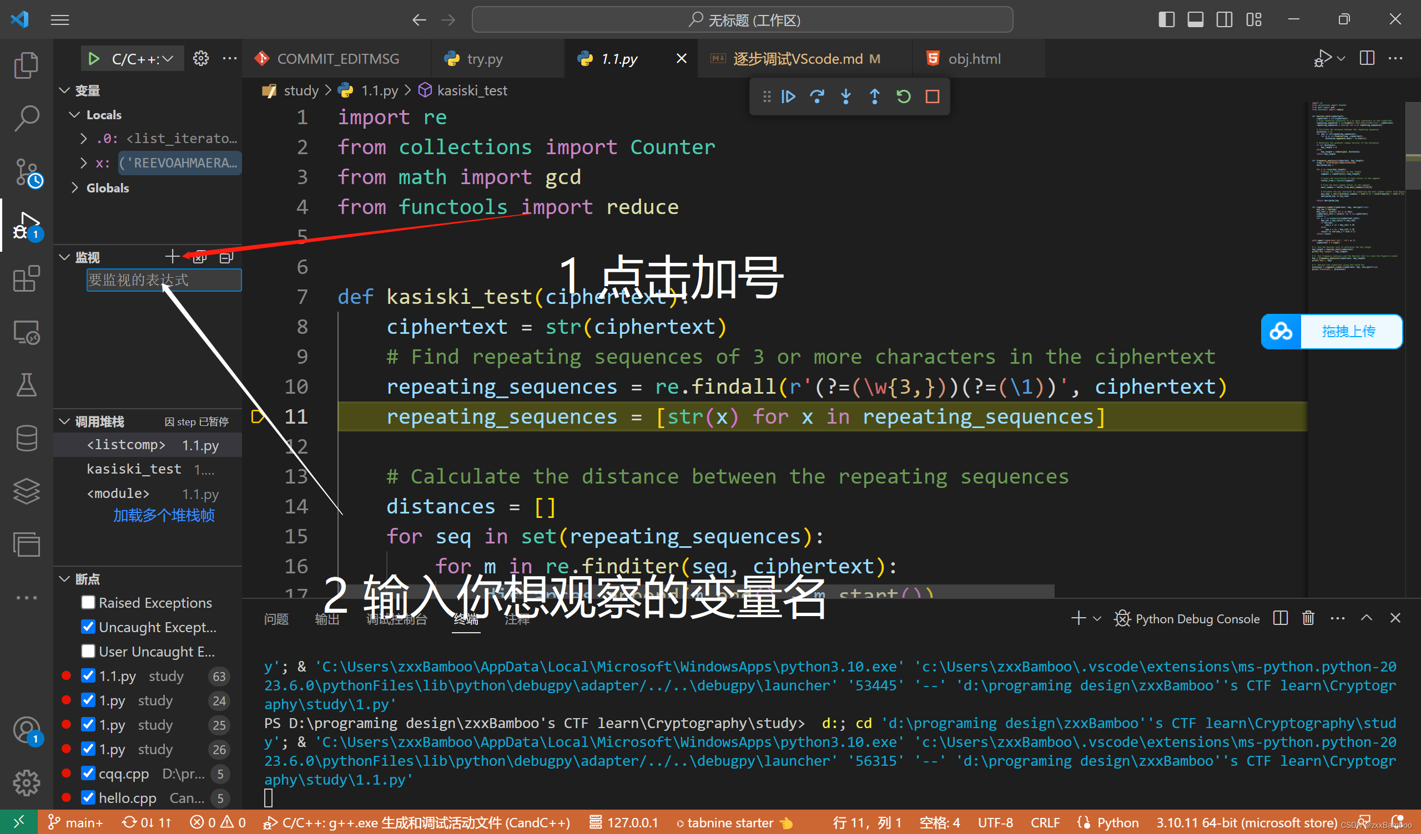Click the Step Into debug arrow
The height and width of the screenshot is (834, 1421).
coord(846,97)
